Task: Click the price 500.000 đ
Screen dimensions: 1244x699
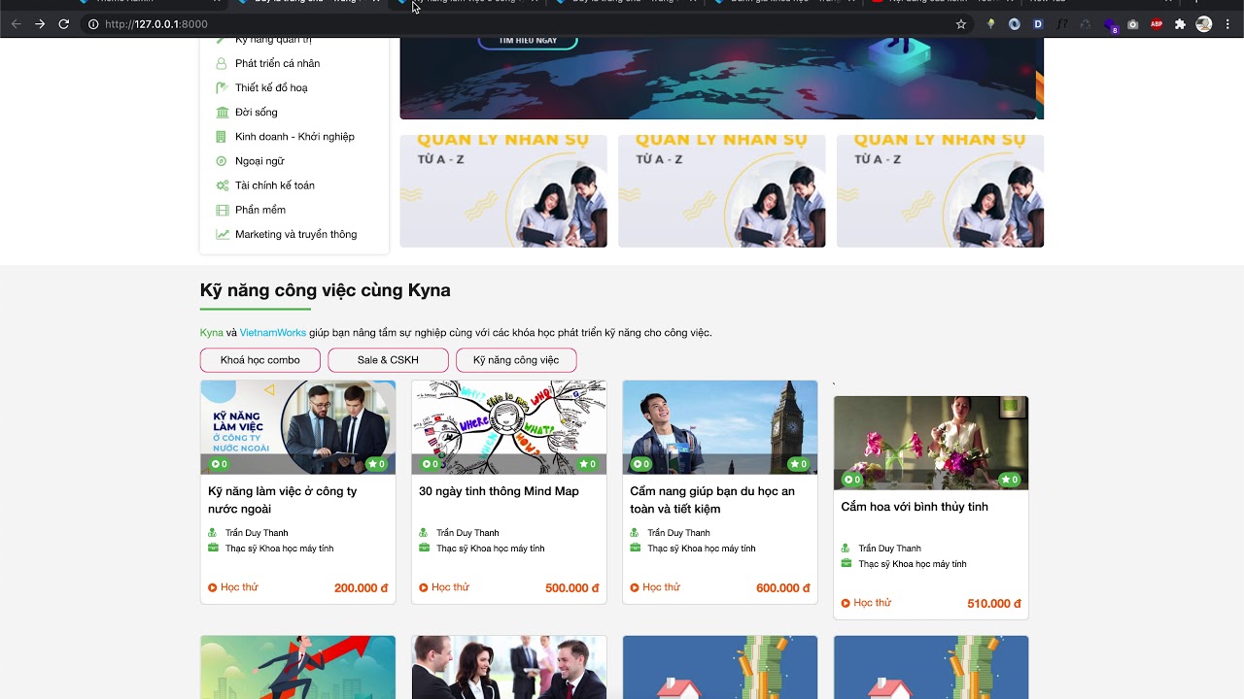Action: click(x=572, y=588)
